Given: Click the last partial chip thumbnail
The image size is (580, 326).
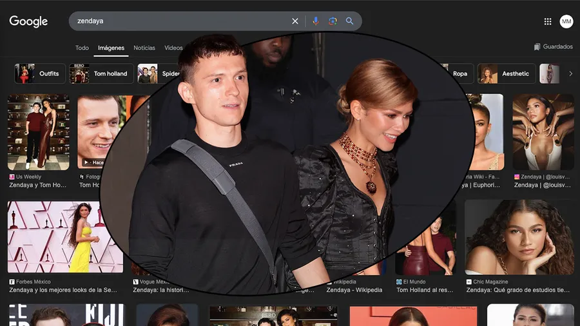Looking at the screenshot, I should 550,73.
